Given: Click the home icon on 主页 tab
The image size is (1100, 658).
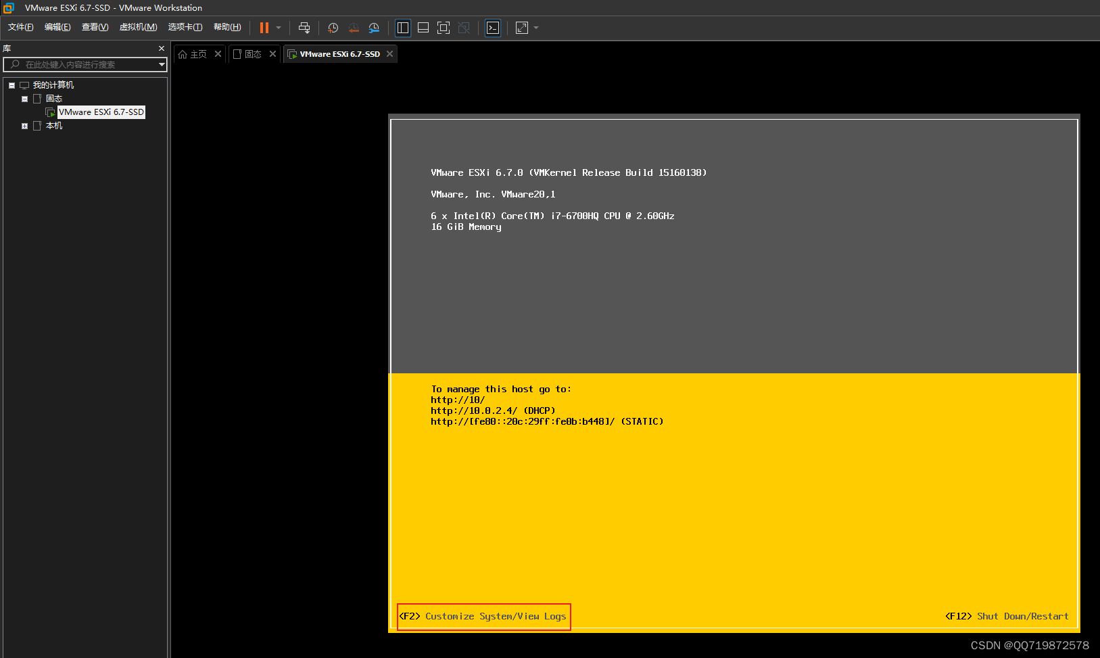Looking at the screenshot, I should tap(183, 54).
